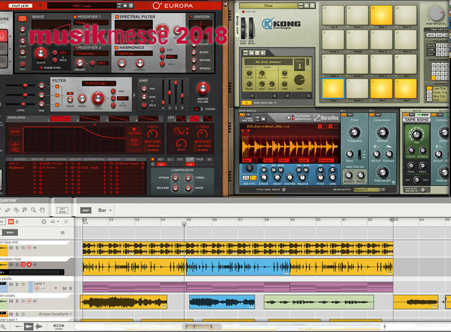Image resolution: width=451 pixels, height=332 pixels.
Task: Select the blue clip on the percussion loop track
Action: click(238, 267)
